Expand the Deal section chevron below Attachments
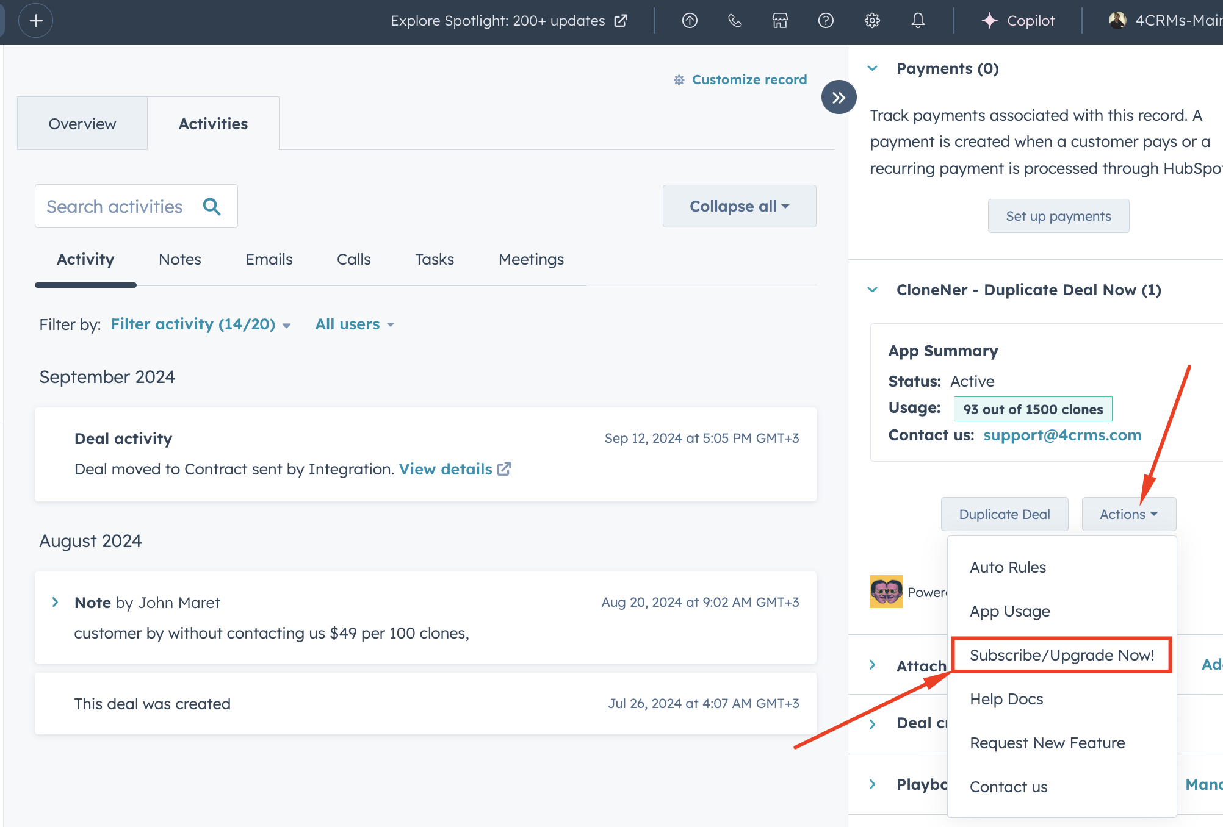This screenshot has height=827, width=1223. coord(873,724)
